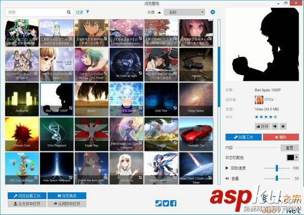Select the 4K Earth at night wallpaper

[x=127, y=65]
